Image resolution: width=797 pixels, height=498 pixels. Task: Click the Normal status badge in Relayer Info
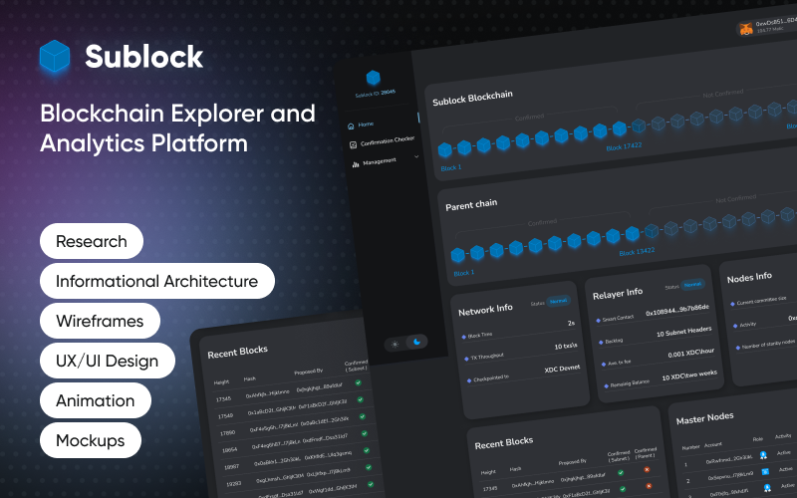point(692,285)
